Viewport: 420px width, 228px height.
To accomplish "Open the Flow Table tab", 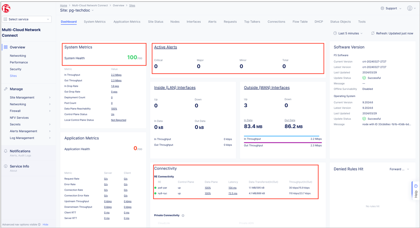I will (300, 22).
